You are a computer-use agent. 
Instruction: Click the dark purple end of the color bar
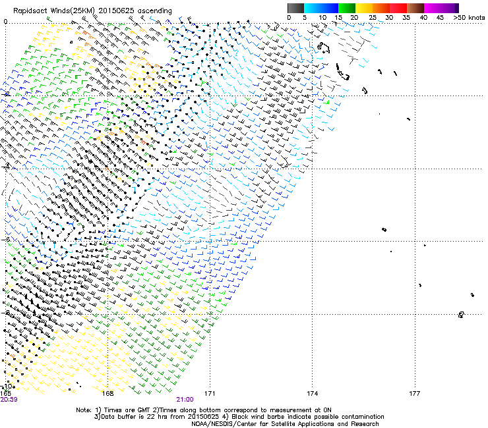456,8
